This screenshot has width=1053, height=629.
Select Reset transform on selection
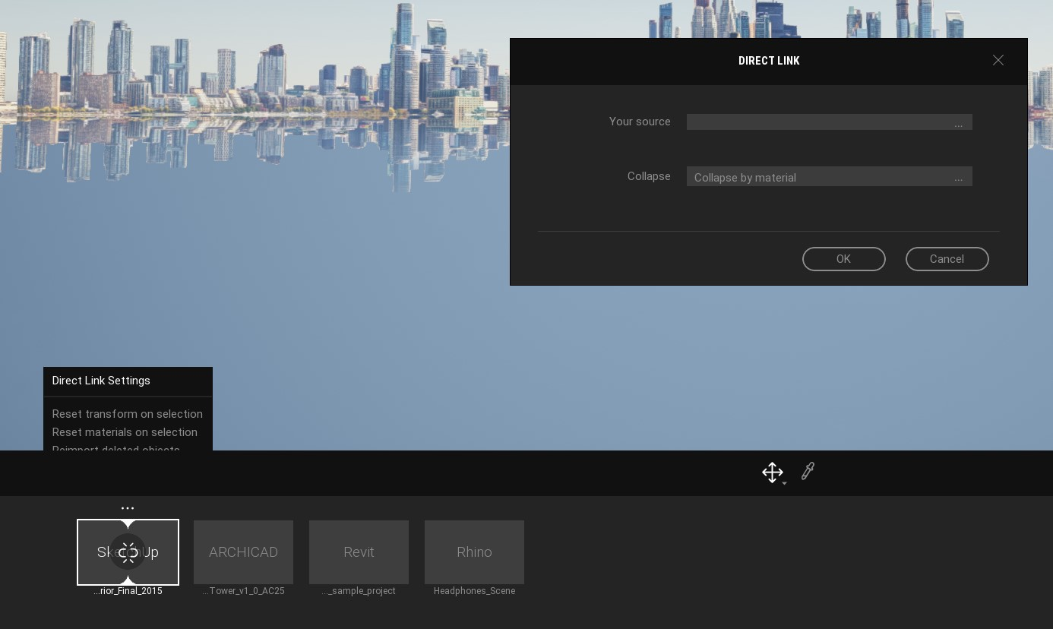(x=127, y=414)
